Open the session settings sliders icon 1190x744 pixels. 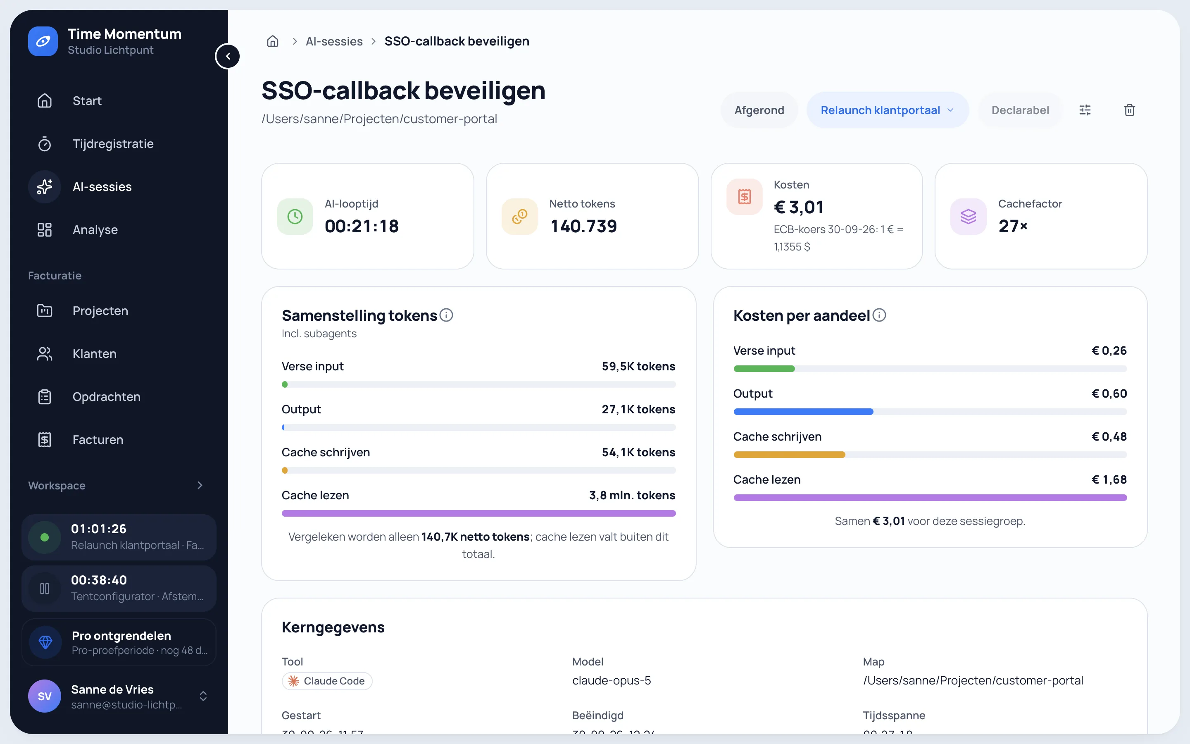click(x=1085, y=110)
